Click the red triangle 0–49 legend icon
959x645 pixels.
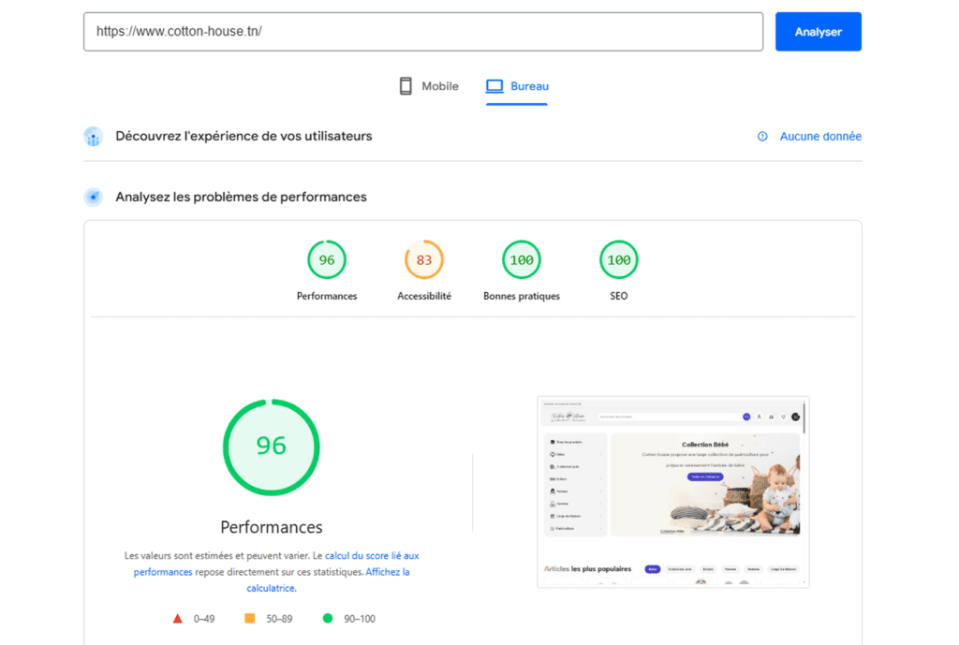coord(177,619)
